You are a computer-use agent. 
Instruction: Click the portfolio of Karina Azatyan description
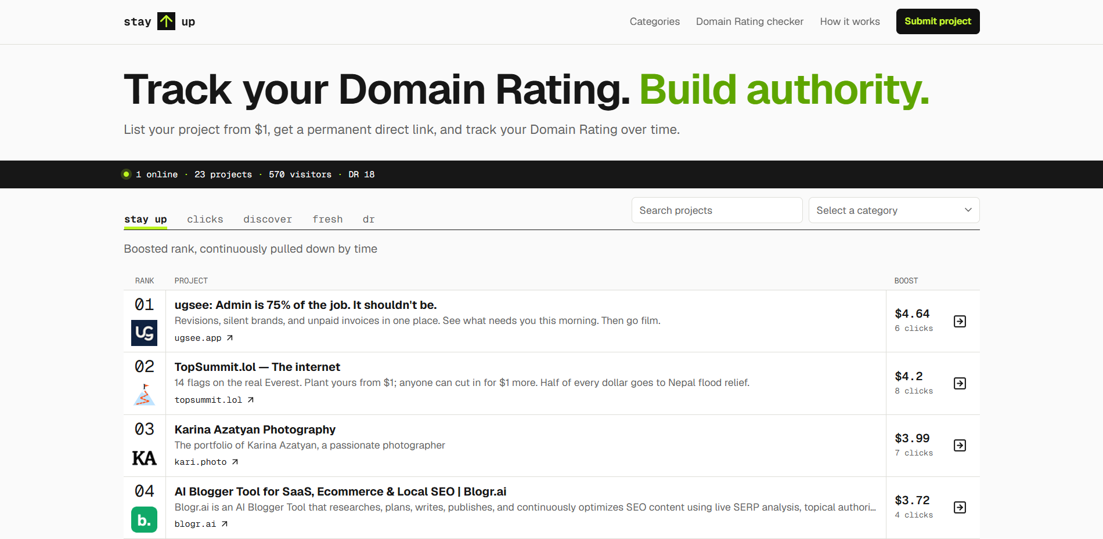pos(310,445)
